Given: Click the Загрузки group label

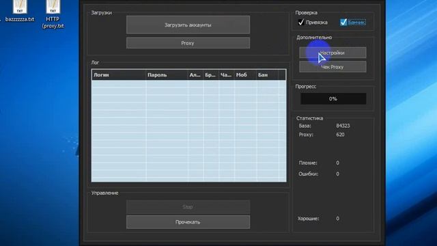Looking at the screenshot, I should (102, 13).
